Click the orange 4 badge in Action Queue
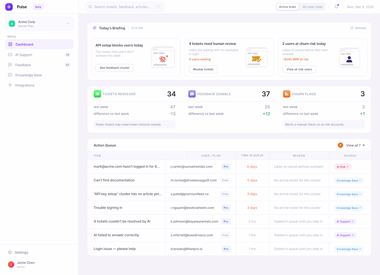The width and height of the screenshot is (380, 275). [x=341, y=145]
